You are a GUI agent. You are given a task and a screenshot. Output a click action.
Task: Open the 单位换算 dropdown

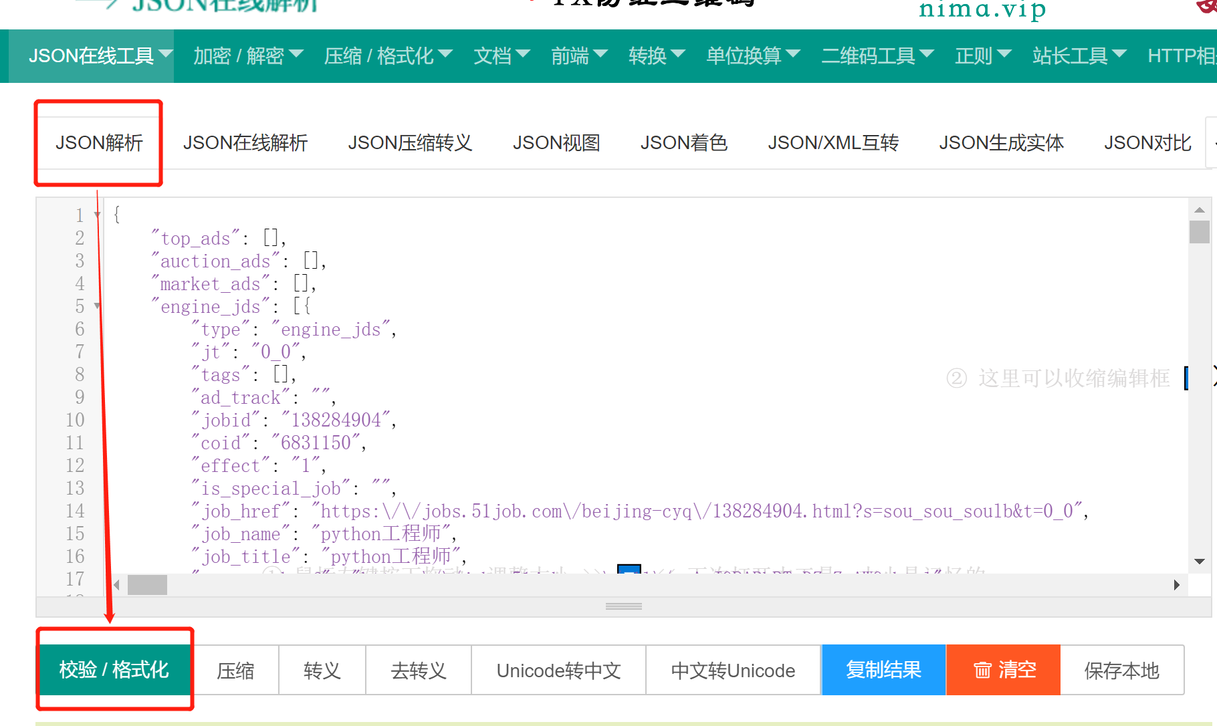click(x=753, y=55)
